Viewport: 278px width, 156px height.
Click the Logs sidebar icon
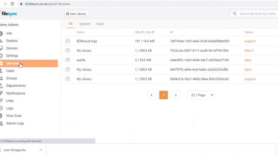1,108
